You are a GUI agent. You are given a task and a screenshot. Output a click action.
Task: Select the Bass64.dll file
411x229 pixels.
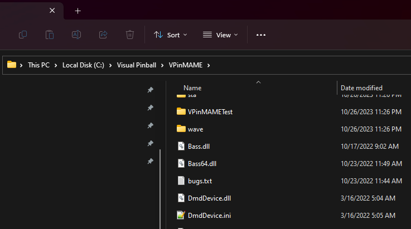(x=202, y=164)
